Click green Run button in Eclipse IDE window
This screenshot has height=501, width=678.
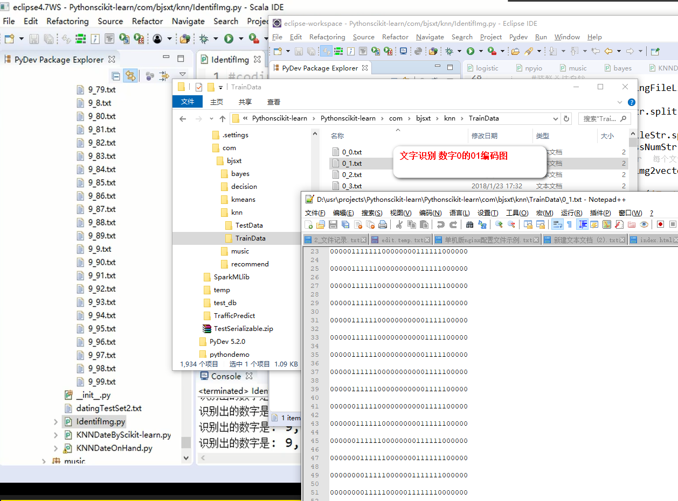(471, 51)
